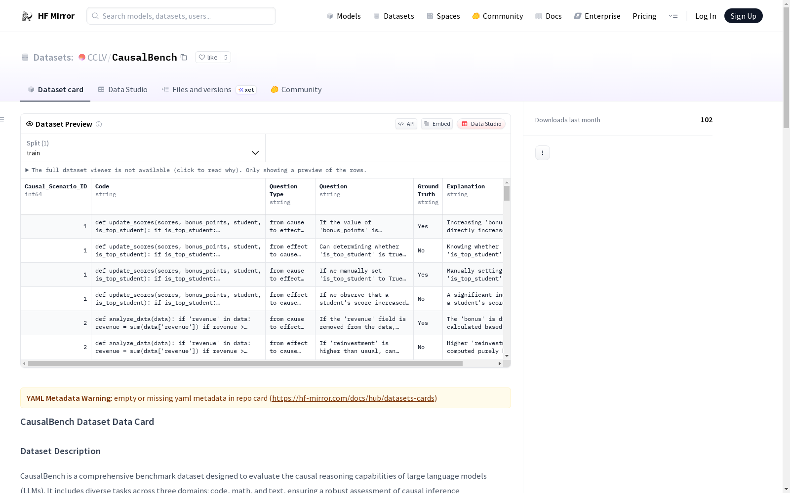The image size is (790, 493).
Task: Click the Sign Up button
Action: tap(744, 16)
